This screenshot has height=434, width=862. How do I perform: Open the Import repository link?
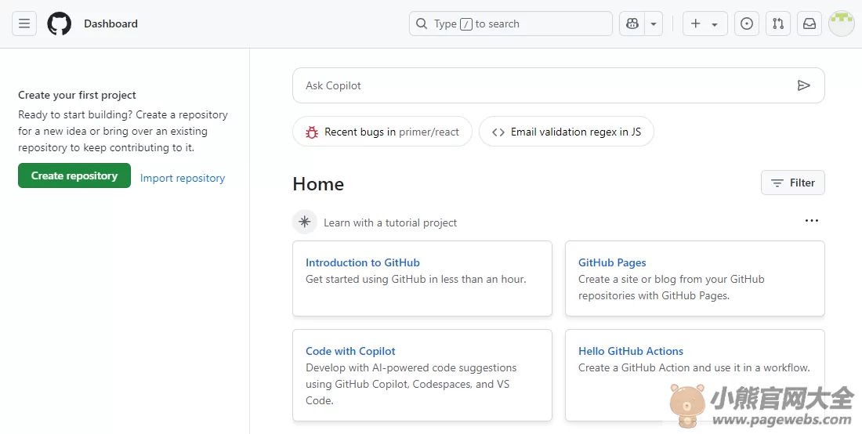tap(183, 178)
